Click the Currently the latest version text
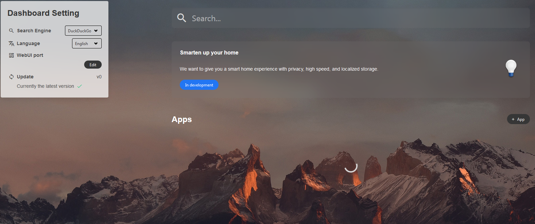The width and height of the screenshot is (535, 224). [x=45, y=86]
